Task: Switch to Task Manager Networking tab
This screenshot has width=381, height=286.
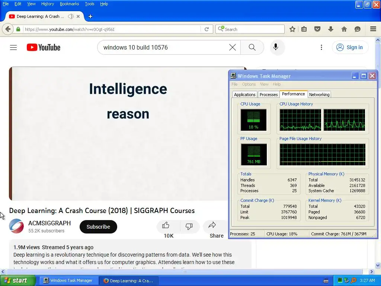Action: (319, 95)
